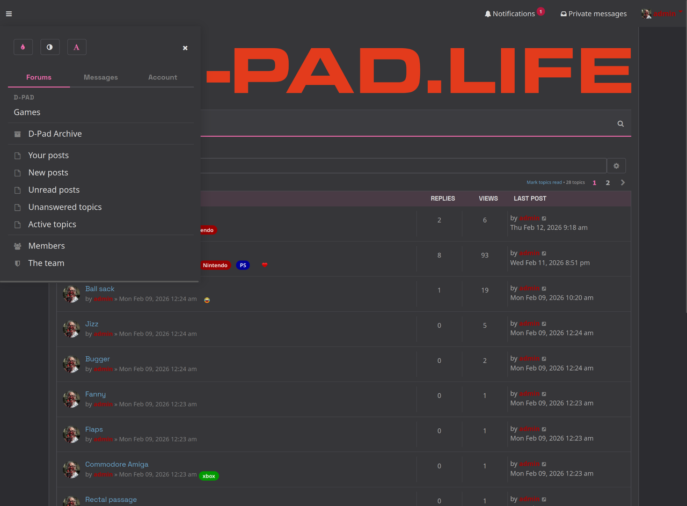687x506 pixels.
Task: Click the private messages inbox icon
Action: [x=564, y=14]
